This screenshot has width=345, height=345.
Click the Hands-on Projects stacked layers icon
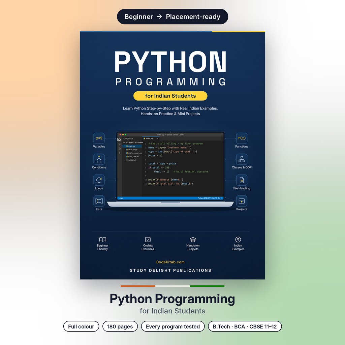pyautogui.click(x=193, y=240)
